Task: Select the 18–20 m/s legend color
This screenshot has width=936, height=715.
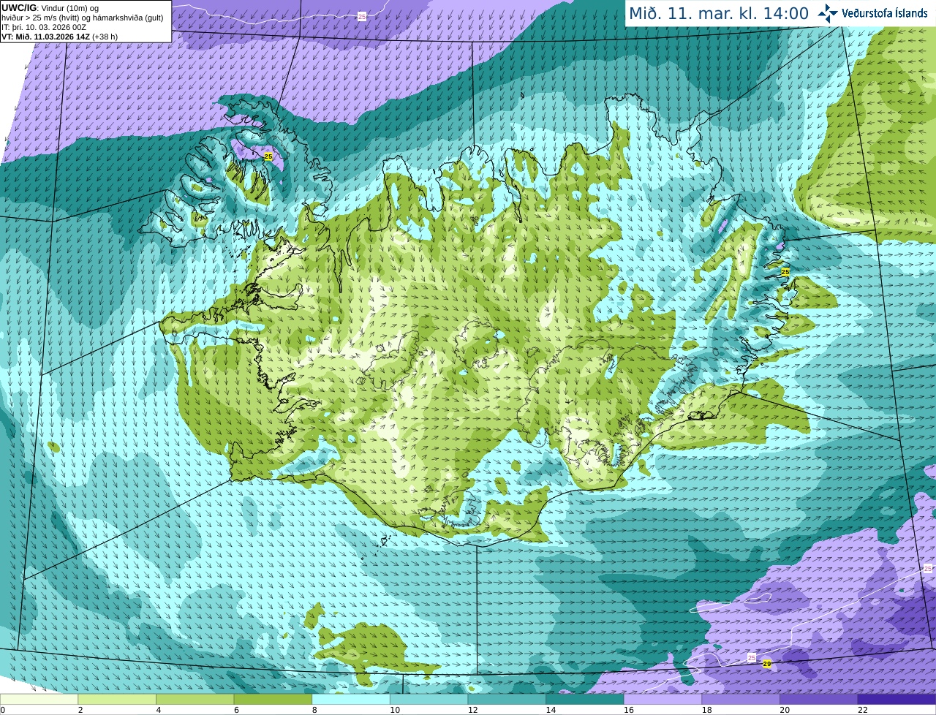Action: [x=741, y=699]
